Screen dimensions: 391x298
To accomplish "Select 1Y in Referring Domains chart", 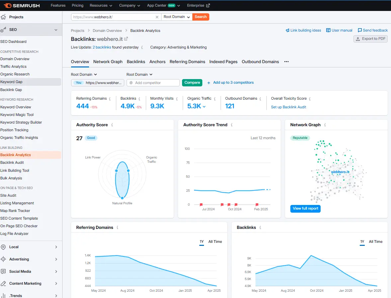I will pos(202,242).
